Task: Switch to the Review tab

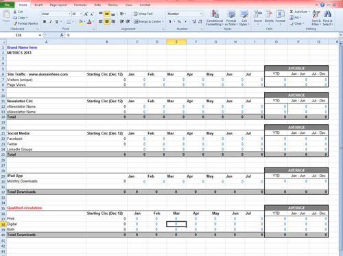Action: tap(113, 5)
